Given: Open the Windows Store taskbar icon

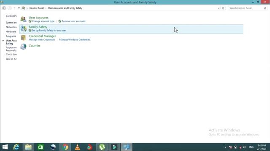Looking at the screenshot, I should coord(40,147).
